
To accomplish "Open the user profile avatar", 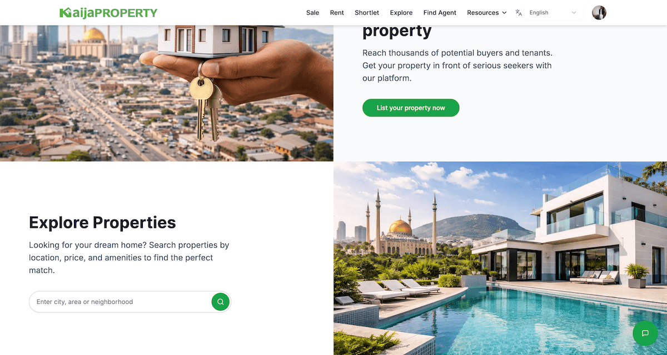I will pos(599,13).
